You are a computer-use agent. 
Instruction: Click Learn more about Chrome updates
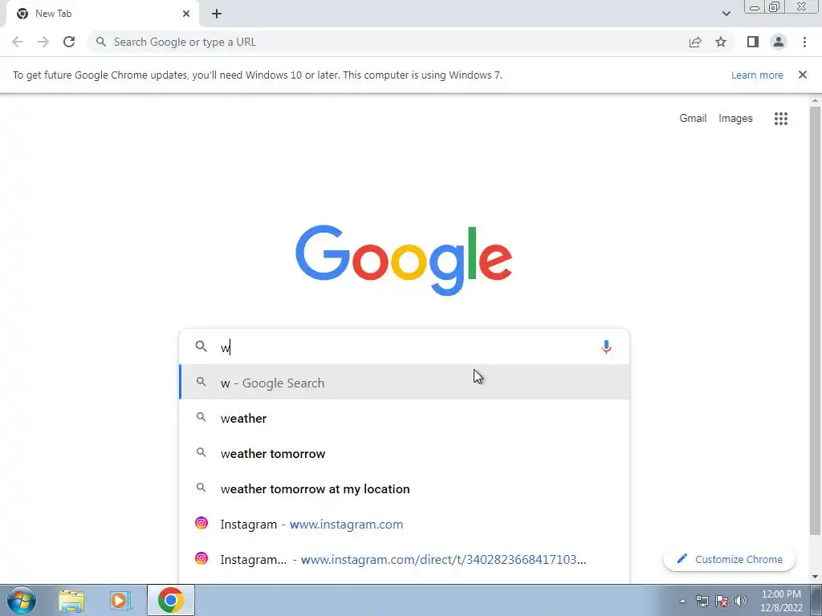757,75
